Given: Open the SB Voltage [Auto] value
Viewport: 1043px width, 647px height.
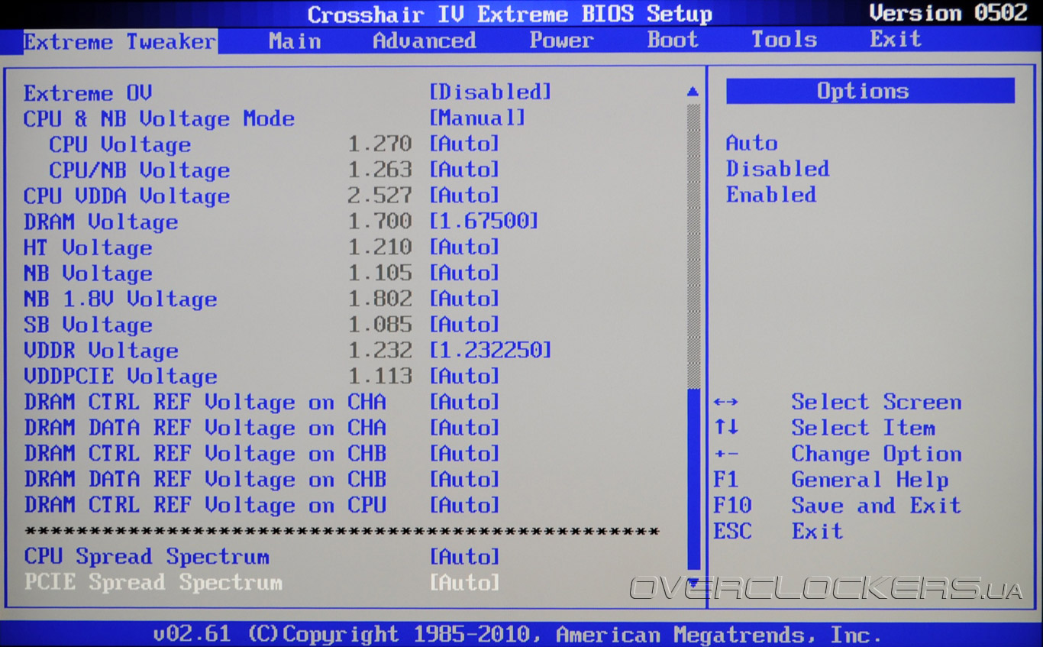Looking at the screenshot, I should point(464,325).
